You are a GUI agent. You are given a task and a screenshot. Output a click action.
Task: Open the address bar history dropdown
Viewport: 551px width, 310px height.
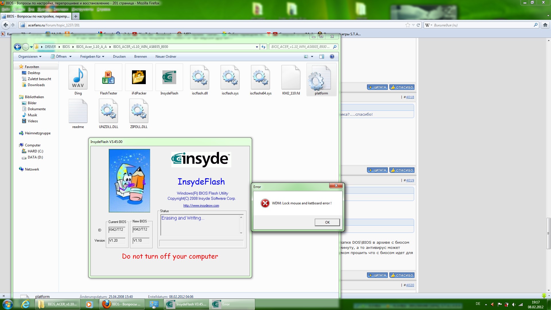[257, 47]
